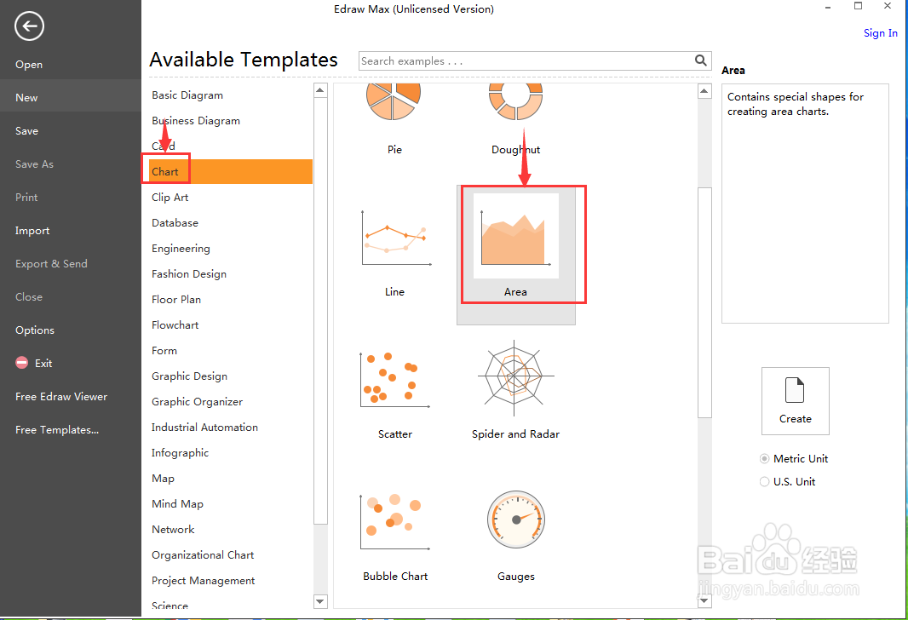Open Free Edraw Viewer link

click(61, 397)
